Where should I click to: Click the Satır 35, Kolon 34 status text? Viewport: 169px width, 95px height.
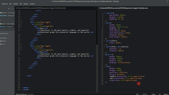21,94
